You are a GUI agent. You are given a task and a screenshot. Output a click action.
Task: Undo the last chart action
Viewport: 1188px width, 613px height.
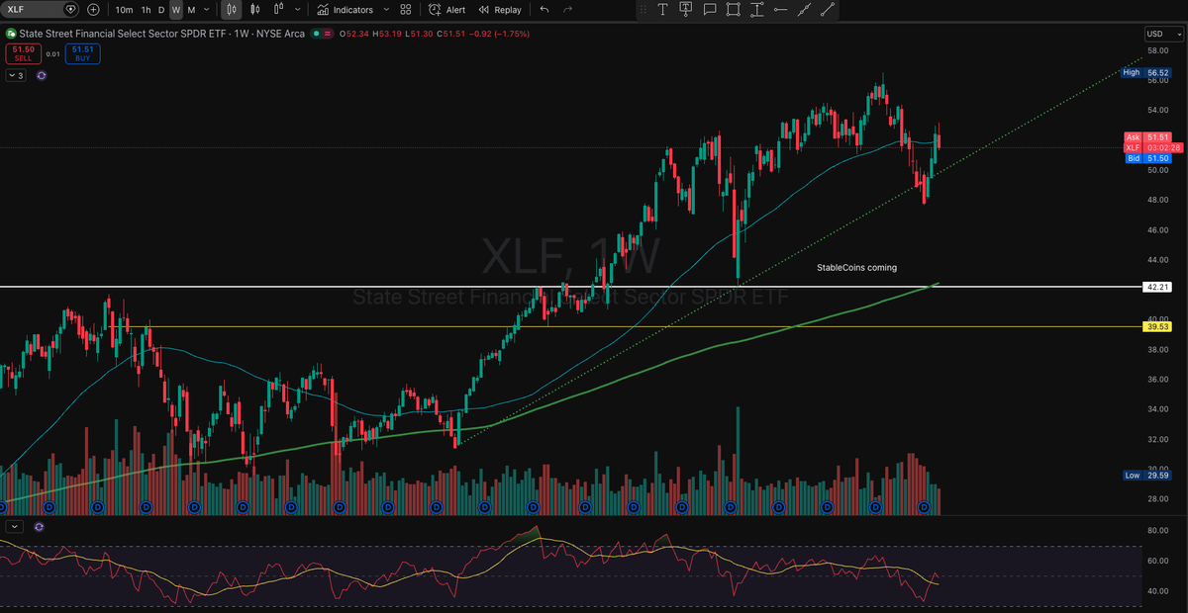544,10
